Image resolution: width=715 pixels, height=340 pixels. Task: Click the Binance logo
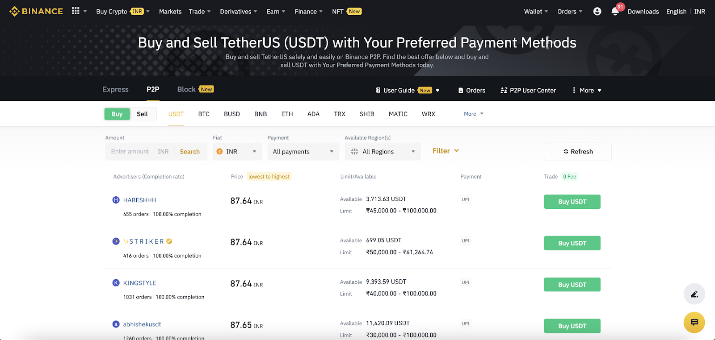[x=36, y=11]
